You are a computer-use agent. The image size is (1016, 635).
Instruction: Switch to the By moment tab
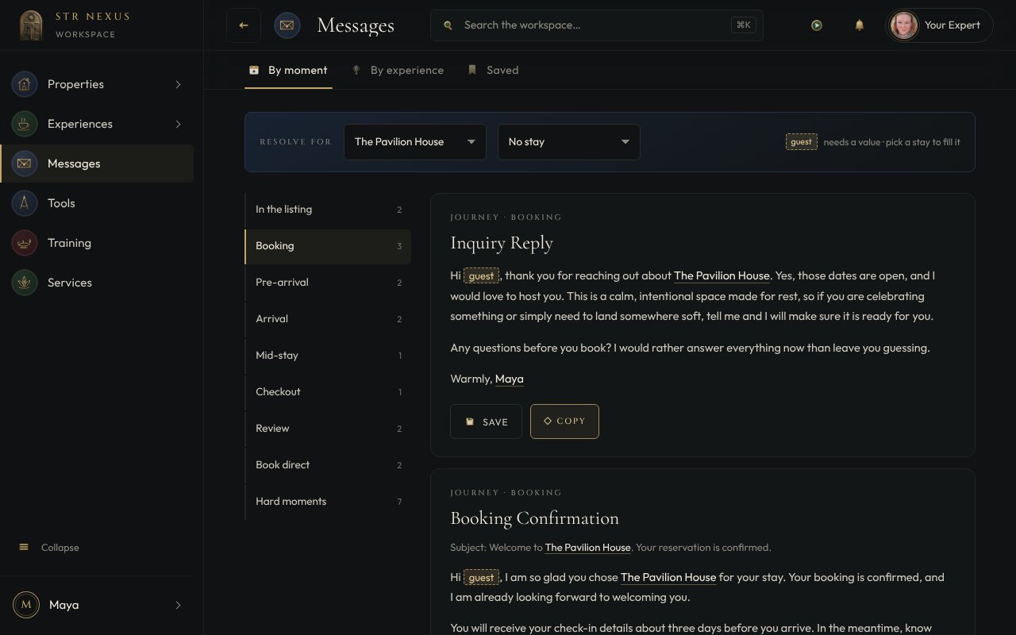point(288,70)
